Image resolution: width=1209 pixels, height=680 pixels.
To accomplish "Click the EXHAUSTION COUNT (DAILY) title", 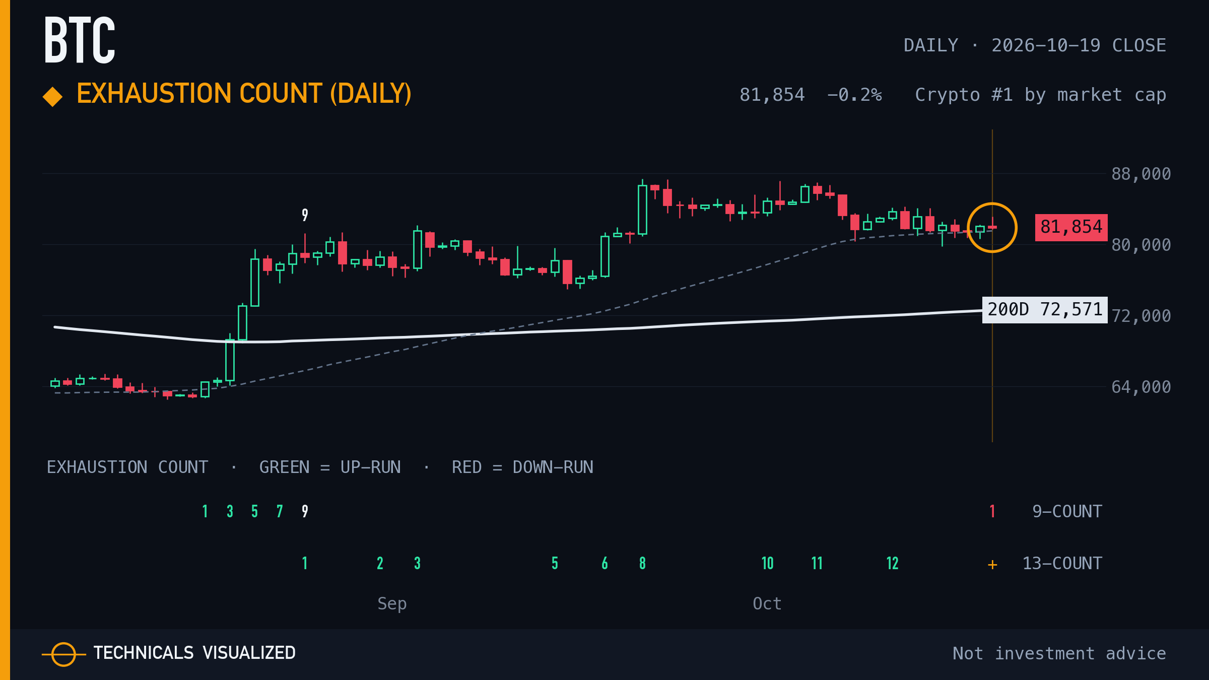I will (244, 94).
